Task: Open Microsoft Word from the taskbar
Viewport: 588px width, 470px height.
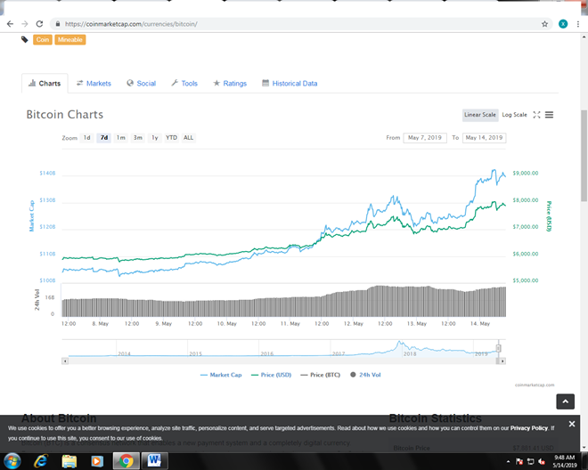Action: tap(154, 461)
